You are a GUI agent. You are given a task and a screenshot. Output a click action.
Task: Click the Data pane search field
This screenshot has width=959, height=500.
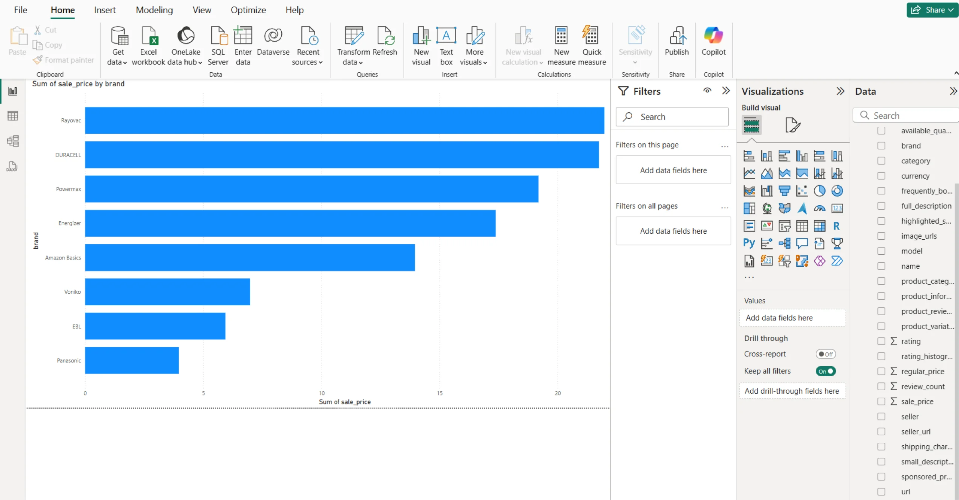(906, 115)
